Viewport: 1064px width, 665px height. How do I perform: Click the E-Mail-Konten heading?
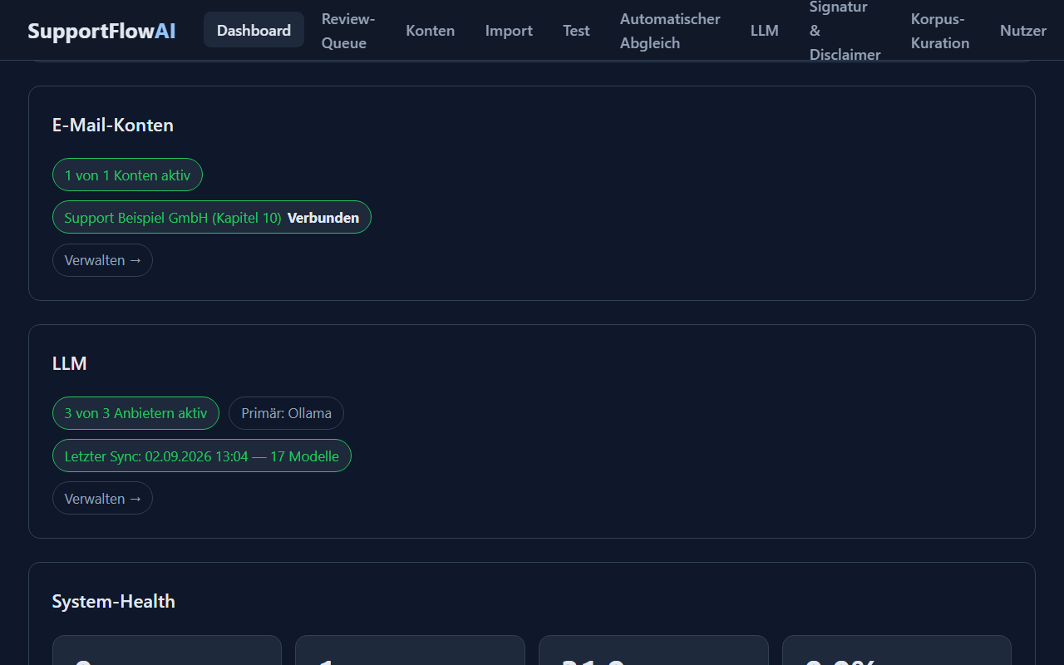[113, 125]
